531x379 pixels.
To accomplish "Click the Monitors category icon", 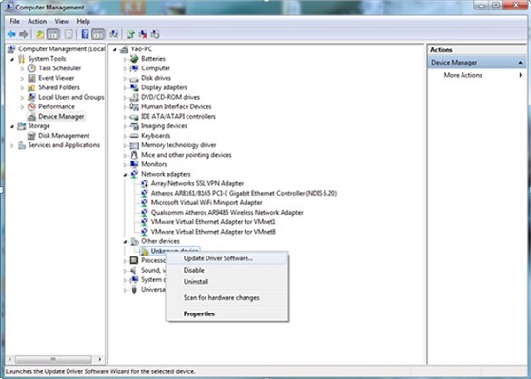I will coord(134,164).
